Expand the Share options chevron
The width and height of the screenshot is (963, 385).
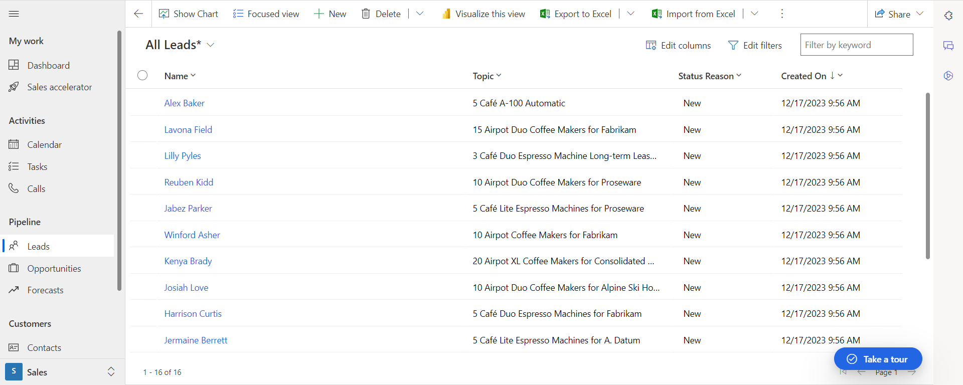[920, 14]
